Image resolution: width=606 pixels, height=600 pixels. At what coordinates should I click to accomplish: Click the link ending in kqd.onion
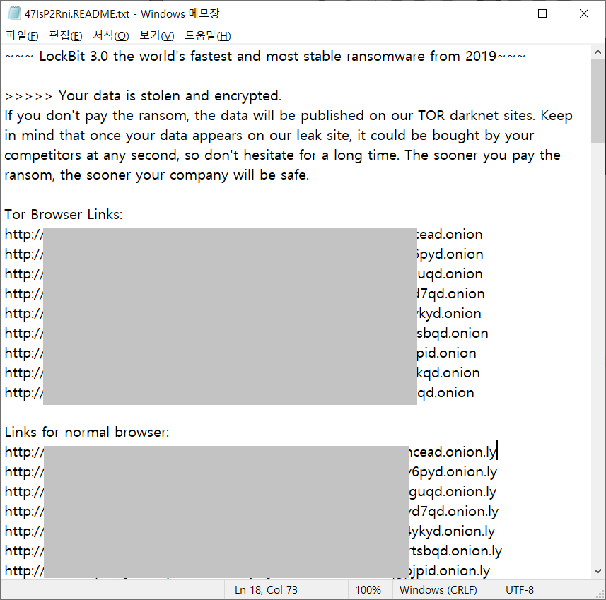tap(243, 373)
